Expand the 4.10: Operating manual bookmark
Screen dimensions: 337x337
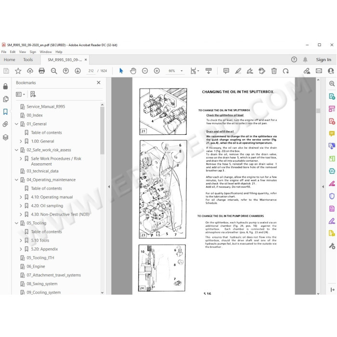[x=21, y=197]
